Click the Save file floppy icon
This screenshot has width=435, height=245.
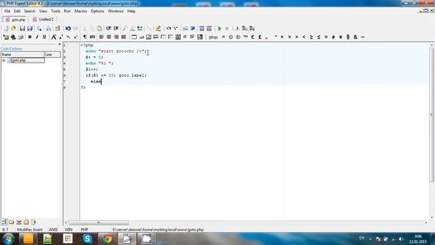(22, 29)
